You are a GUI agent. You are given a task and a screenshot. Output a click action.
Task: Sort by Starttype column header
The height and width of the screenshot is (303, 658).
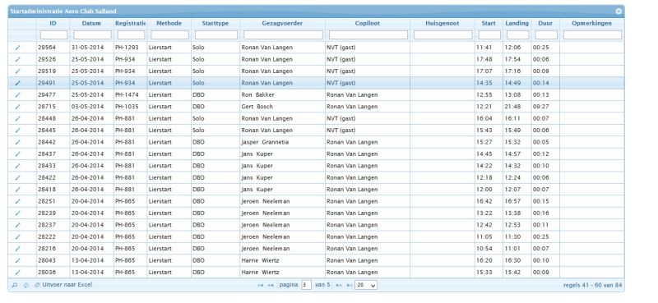[x=215, y=24]
